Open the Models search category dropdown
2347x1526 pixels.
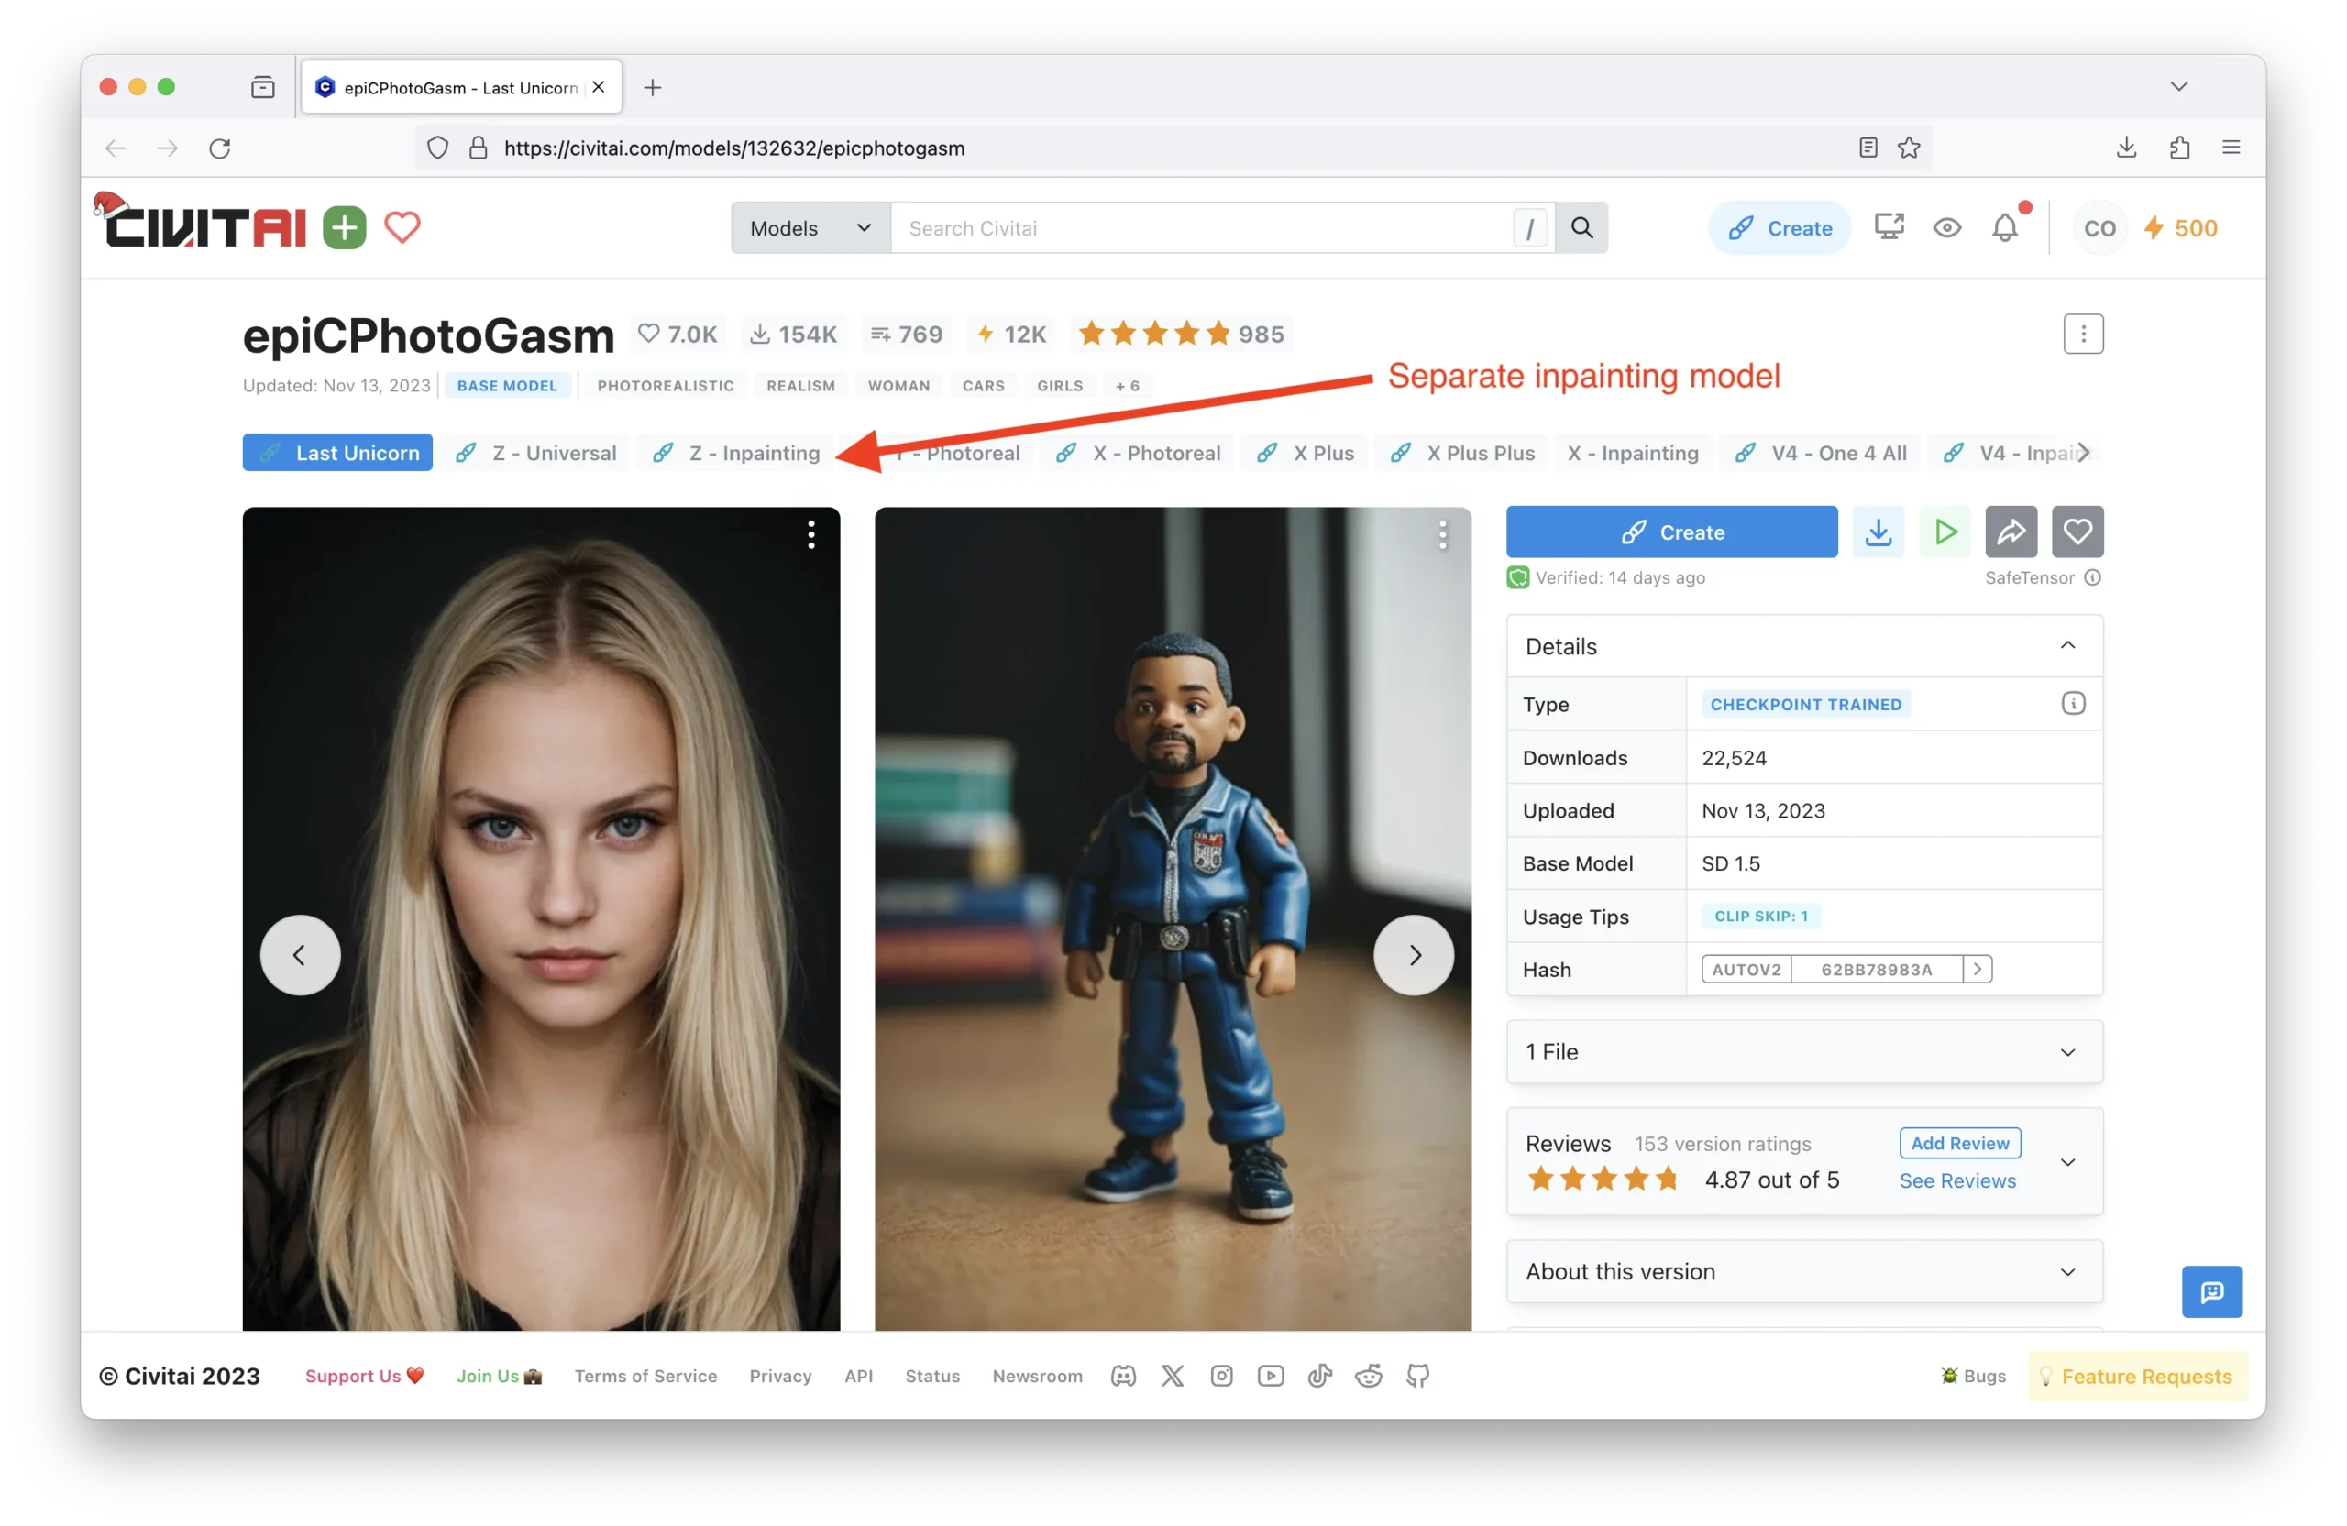(810, 227)
